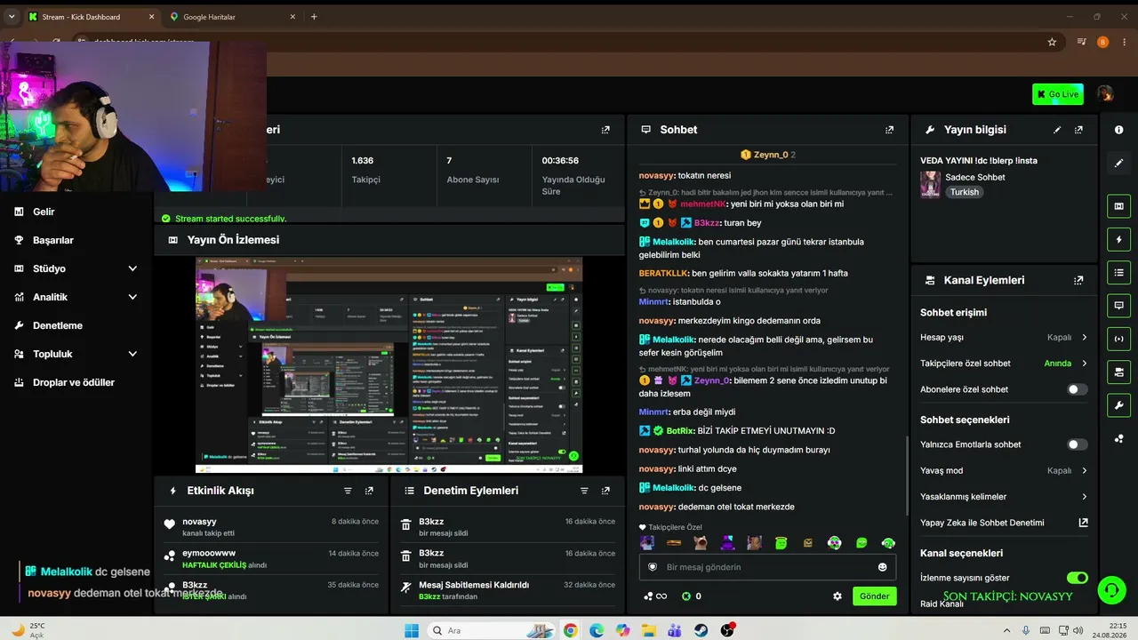The image size is (1138, 640).
Task: Disable İzlenme sayısını göster switch
Action: [x=1077, y=578]
